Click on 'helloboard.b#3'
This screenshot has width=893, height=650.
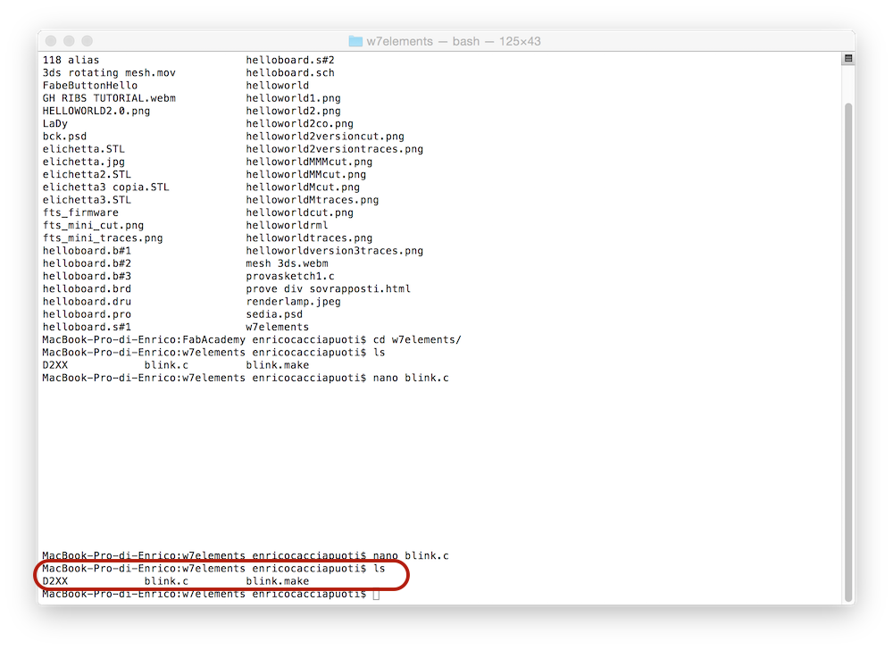(87, 276)
